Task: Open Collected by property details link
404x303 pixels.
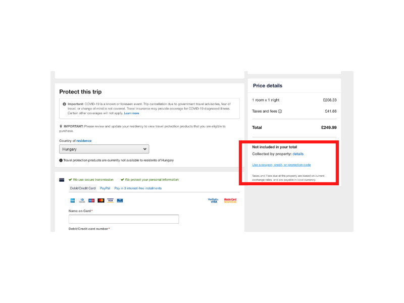Action: 298,154
